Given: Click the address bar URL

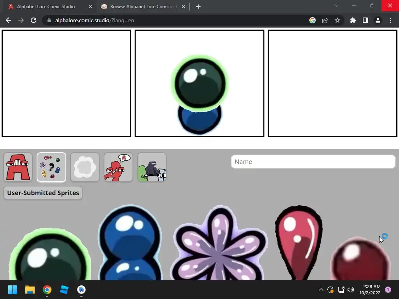Looking at the screenshot, I should (x=94, y=20).
